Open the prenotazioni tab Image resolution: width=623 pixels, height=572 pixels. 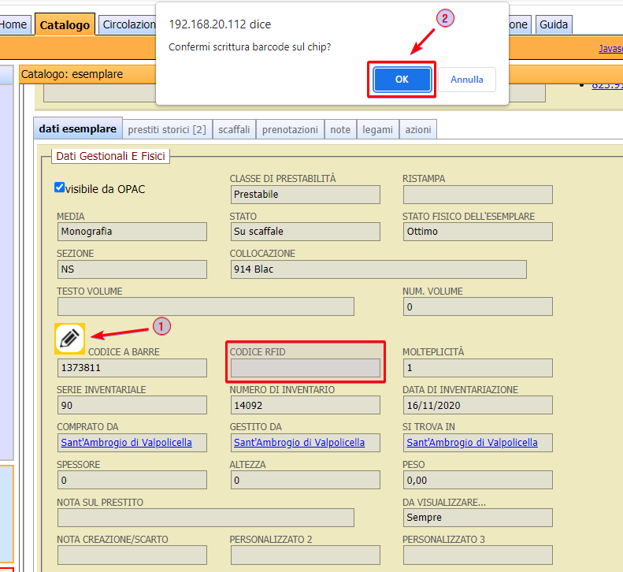click(x=290, y=130)
